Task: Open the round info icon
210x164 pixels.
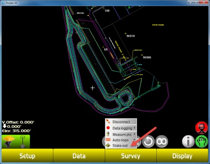Action: pyautogui.click(x=188, y=142)
